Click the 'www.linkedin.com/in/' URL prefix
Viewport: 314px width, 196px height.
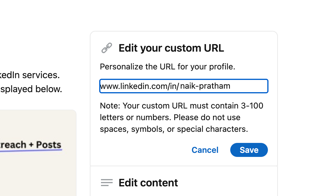coord(139,86)
